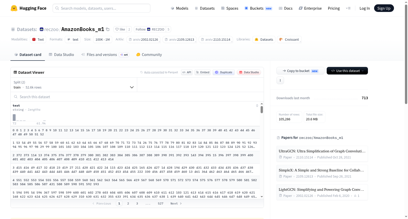Click the reczoo organization avatar icon

click(42, 29)
